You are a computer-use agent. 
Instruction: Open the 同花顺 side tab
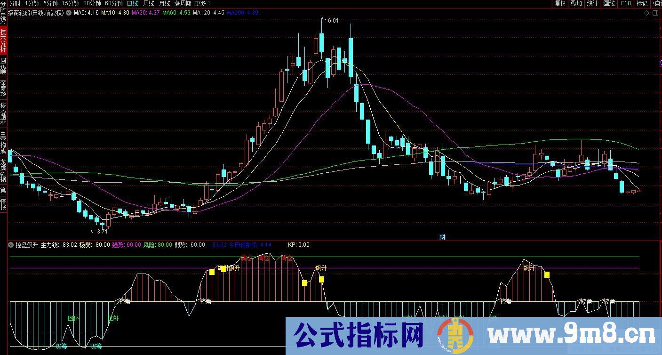coord(3,66)
